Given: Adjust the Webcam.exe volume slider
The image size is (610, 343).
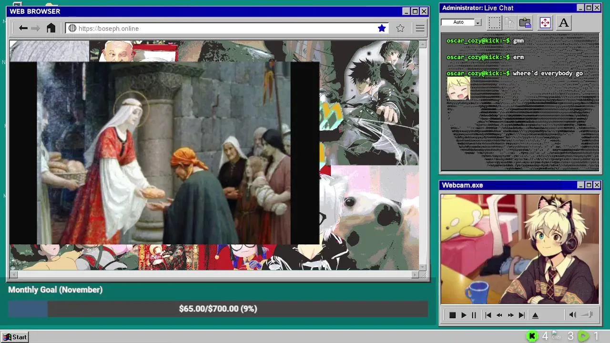Looking at the screenshot, I should (588, 314).
